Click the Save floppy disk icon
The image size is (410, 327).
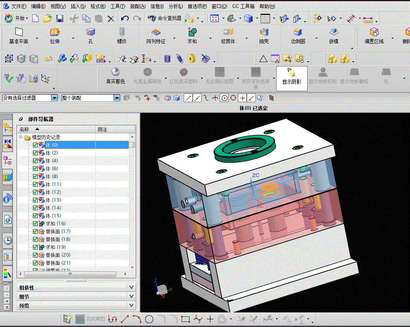point(60,18)
